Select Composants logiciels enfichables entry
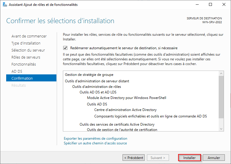 (x=150, y=116)
